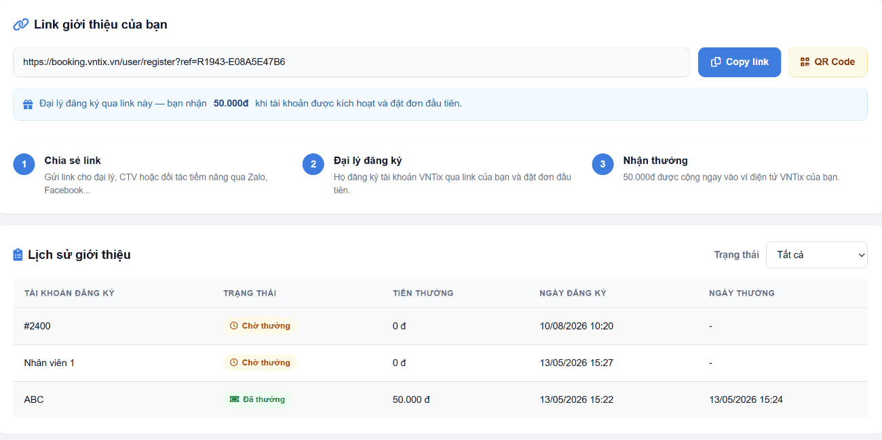Screen dimensions: 882x440
Task: Click the referral URL field
Action: click(351, 62)
